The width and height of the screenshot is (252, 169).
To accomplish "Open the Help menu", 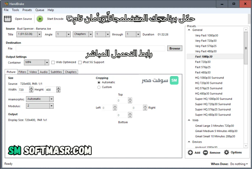I will pyautogui.click(x=51, y=10).
